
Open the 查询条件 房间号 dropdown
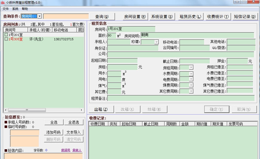click(x=39, y=16)
